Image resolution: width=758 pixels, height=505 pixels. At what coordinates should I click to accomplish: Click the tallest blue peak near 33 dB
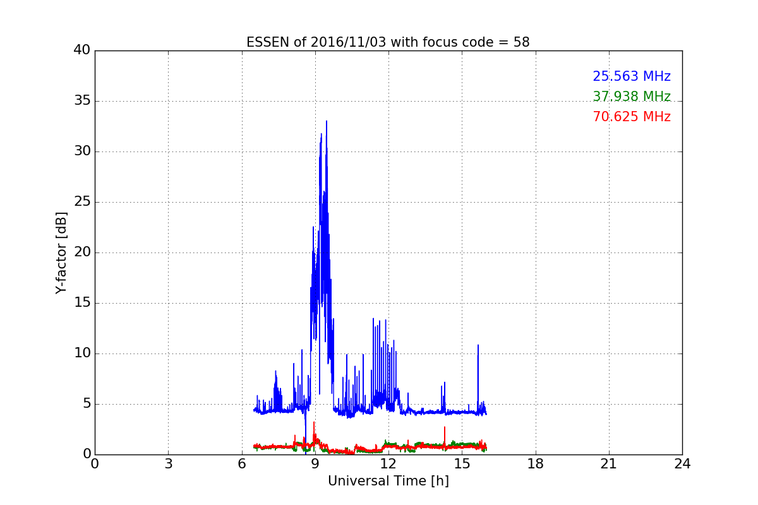(327, 122)
